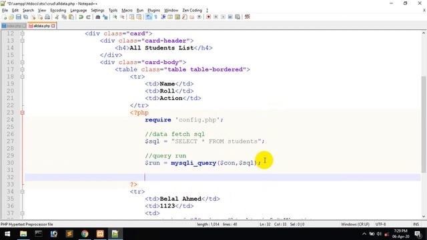Open the Document Map icon
The image size is (427, 240).
click(x=177, y=17)
